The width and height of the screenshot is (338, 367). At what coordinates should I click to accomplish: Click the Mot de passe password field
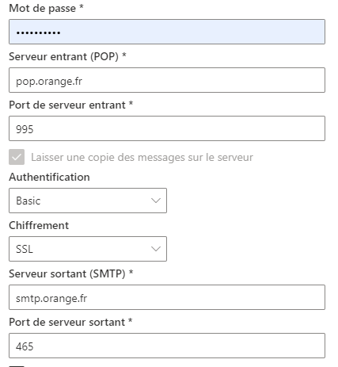167,32
